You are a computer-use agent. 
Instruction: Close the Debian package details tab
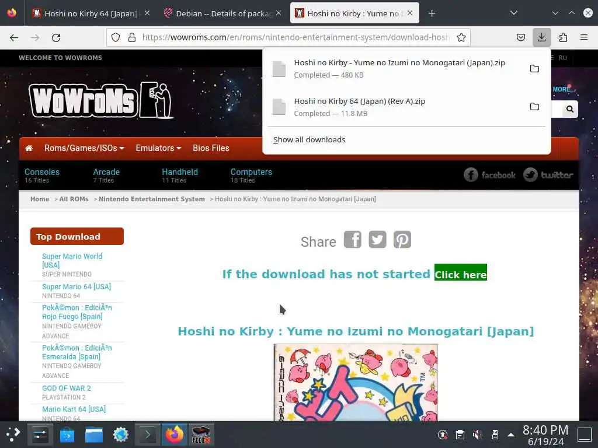coord(279,13)
